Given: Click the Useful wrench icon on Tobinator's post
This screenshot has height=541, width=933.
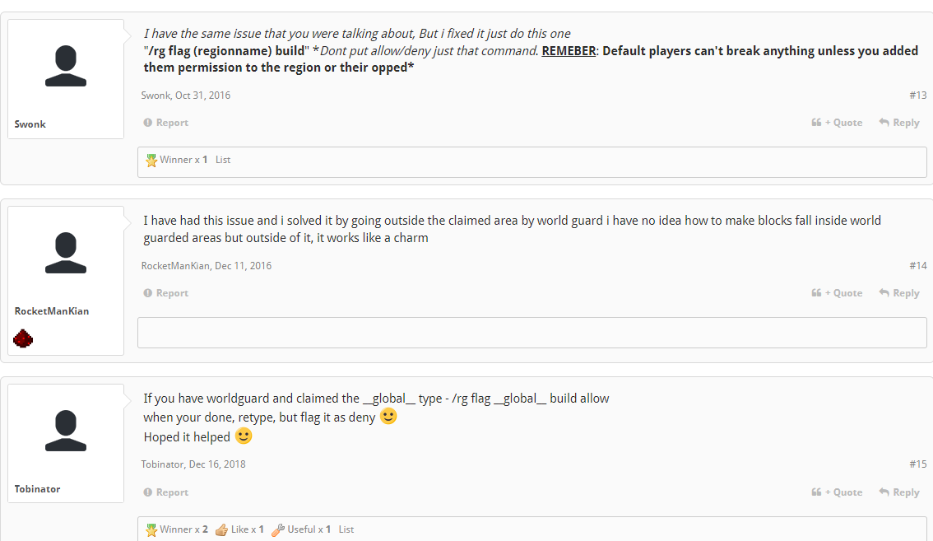Looking at the screenshot, I should click(x=278, y=529).
